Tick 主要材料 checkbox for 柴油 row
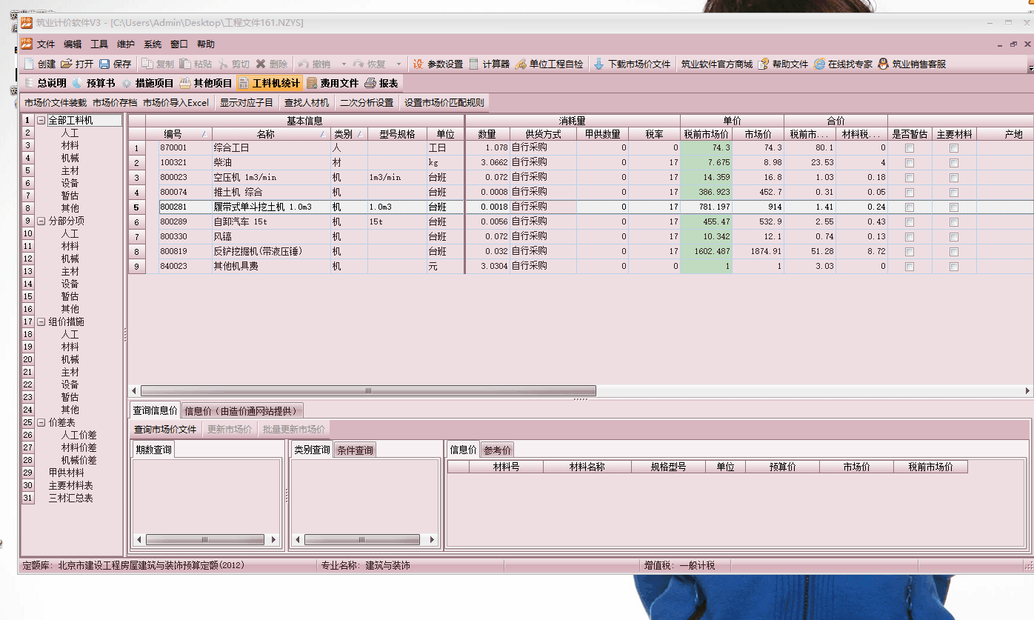 pyautogui.click(x=954, y=163)
